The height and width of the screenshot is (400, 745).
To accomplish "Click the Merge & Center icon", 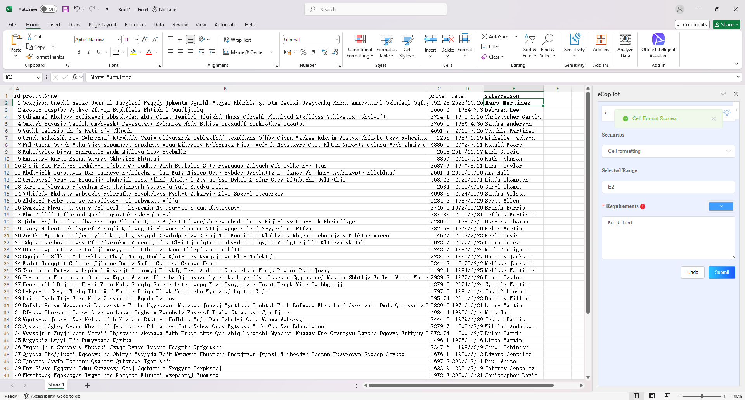I will coord(226,52).
